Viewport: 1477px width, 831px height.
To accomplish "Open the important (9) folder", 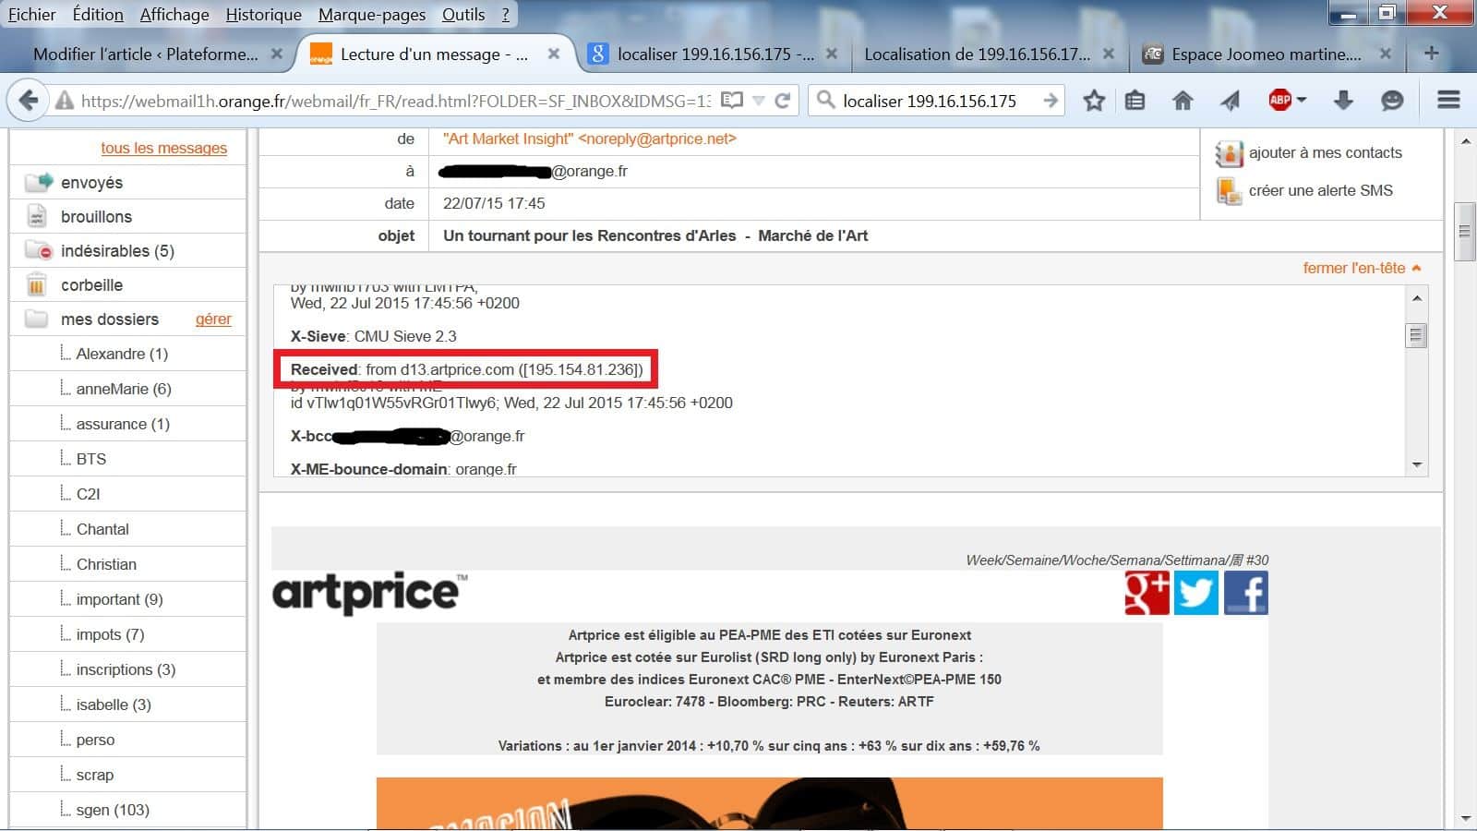I will 119,600.
